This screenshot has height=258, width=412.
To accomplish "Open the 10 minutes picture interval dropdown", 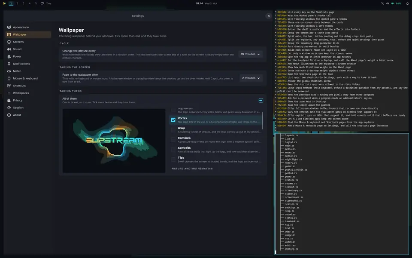I will tap(250, 54).
